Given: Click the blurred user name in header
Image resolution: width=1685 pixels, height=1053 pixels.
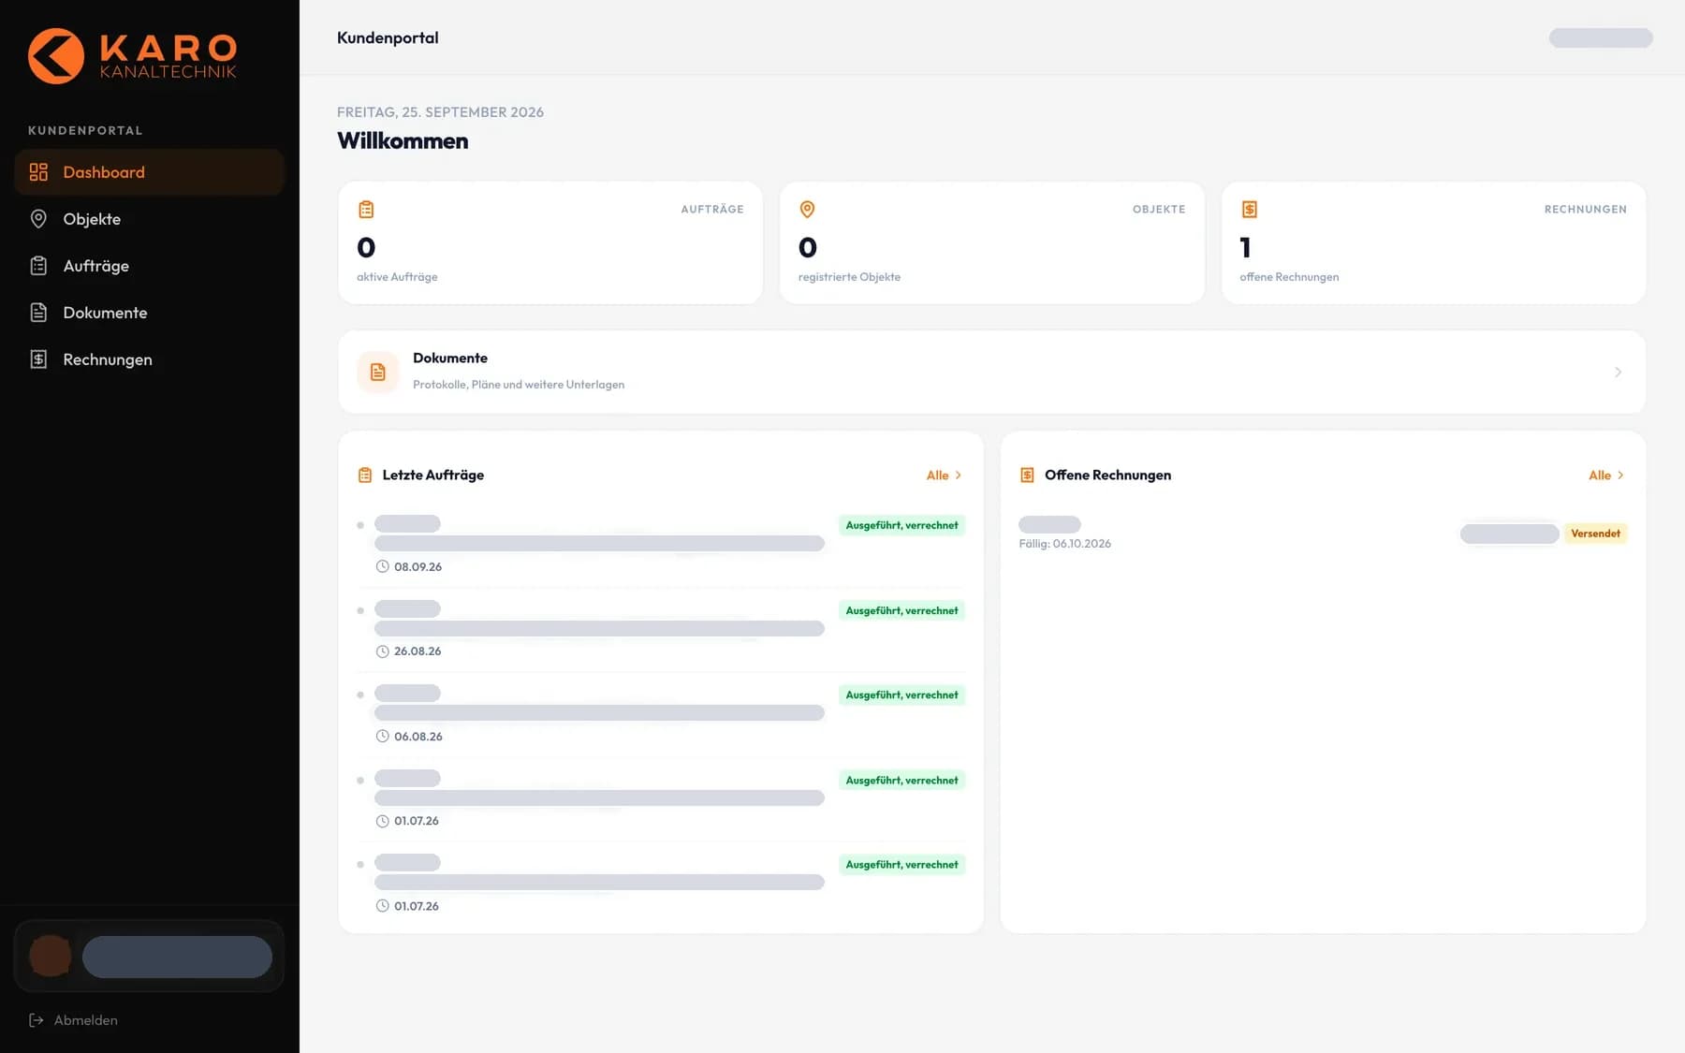Looking at the screenshot, I should (1601, 38).
